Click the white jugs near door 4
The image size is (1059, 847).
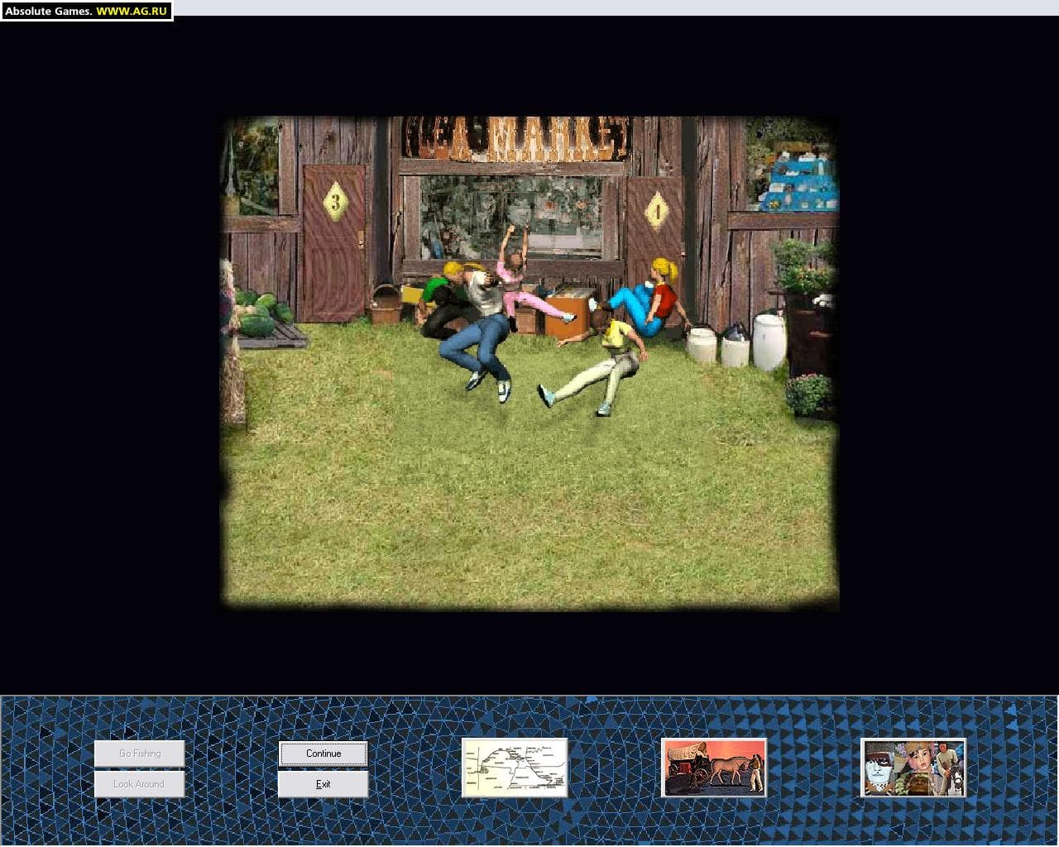[x=736, y=340]
